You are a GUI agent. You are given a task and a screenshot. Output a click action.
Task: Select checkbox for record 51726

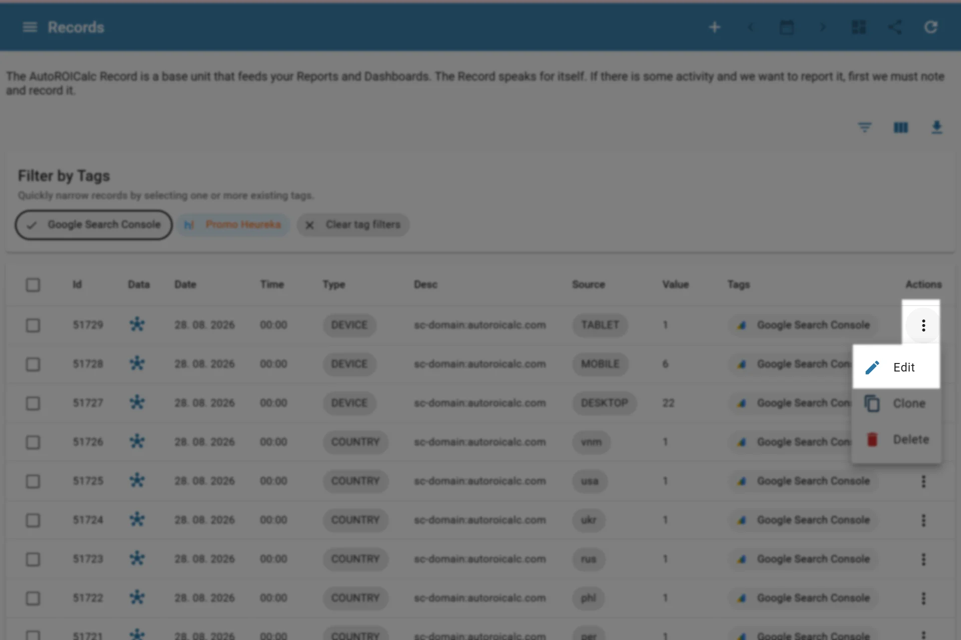pyautogui.click(x=33, y=442)
